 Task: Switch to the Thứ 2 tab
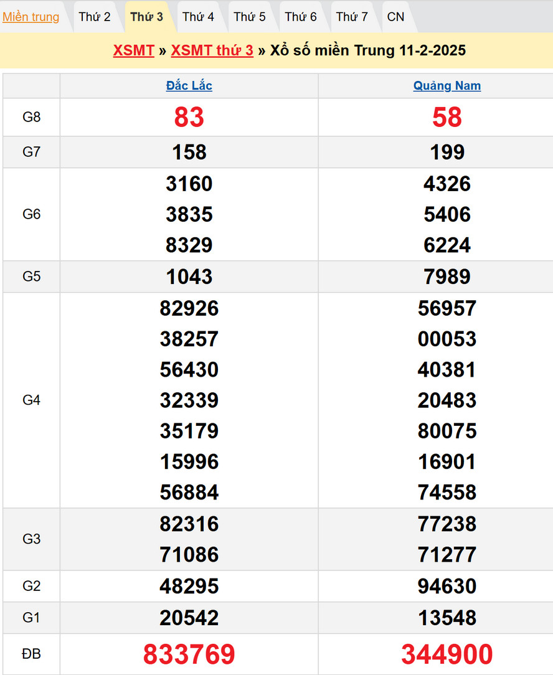pyautogui.click(x=95, y=17)
